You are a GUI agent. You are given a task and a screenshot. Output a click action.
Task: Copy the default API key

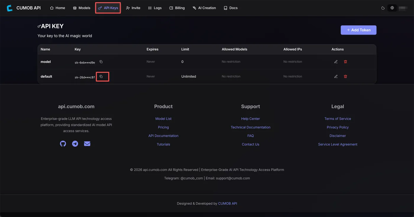coord(101,77)
